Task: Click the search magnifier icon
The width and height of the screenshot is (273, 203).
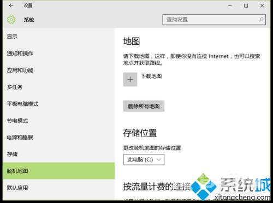Action: [x=261, y=20]
